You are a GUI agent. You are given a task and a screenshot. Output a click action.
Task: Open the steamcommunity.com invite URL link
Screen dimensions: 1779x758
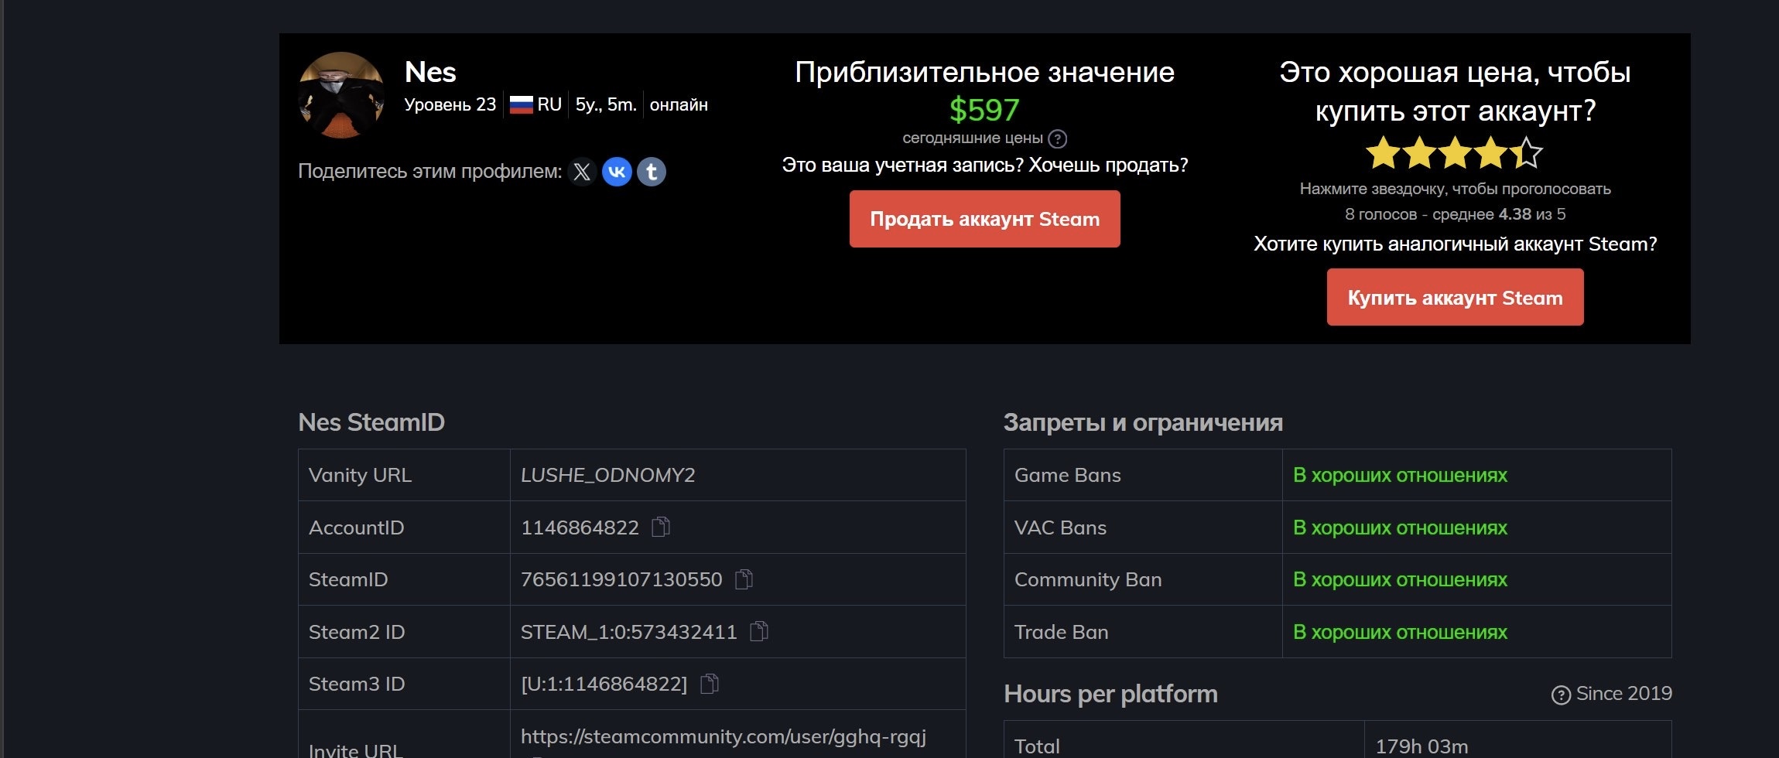(724, 736)
